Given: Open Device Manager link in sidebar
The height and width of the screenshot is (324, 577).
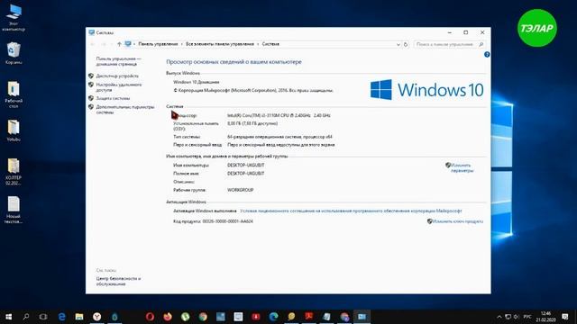Looking at the screenshot, I should [x=117, y=76].
